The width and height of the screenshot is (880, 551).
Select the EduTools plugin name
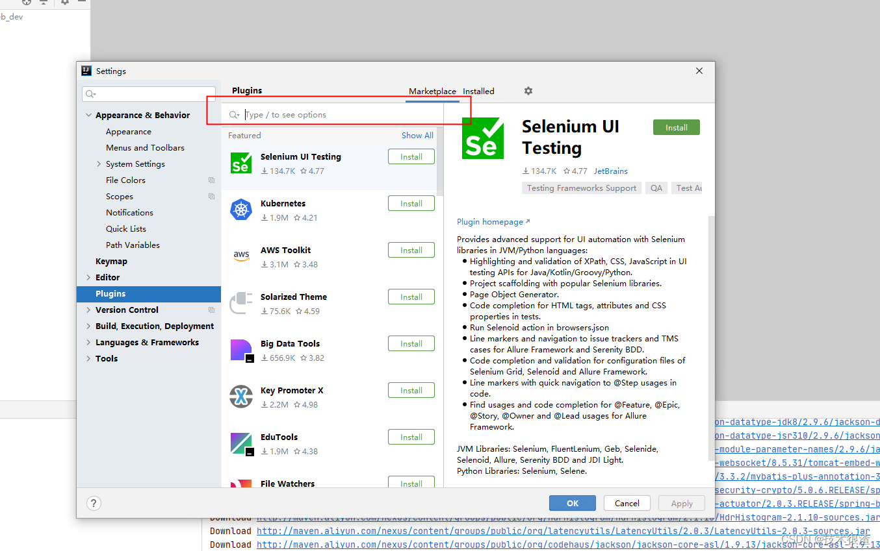point(279,437)
